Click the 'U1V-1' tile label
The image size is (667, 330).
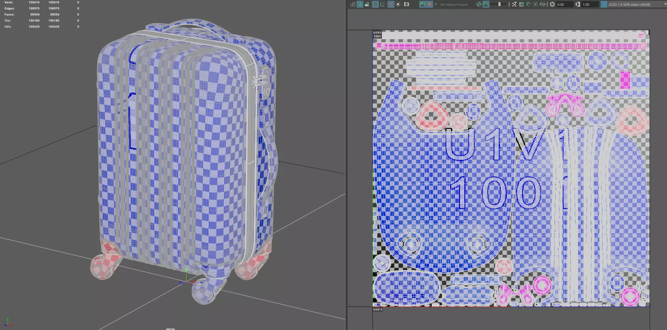[x=378, y=309]
